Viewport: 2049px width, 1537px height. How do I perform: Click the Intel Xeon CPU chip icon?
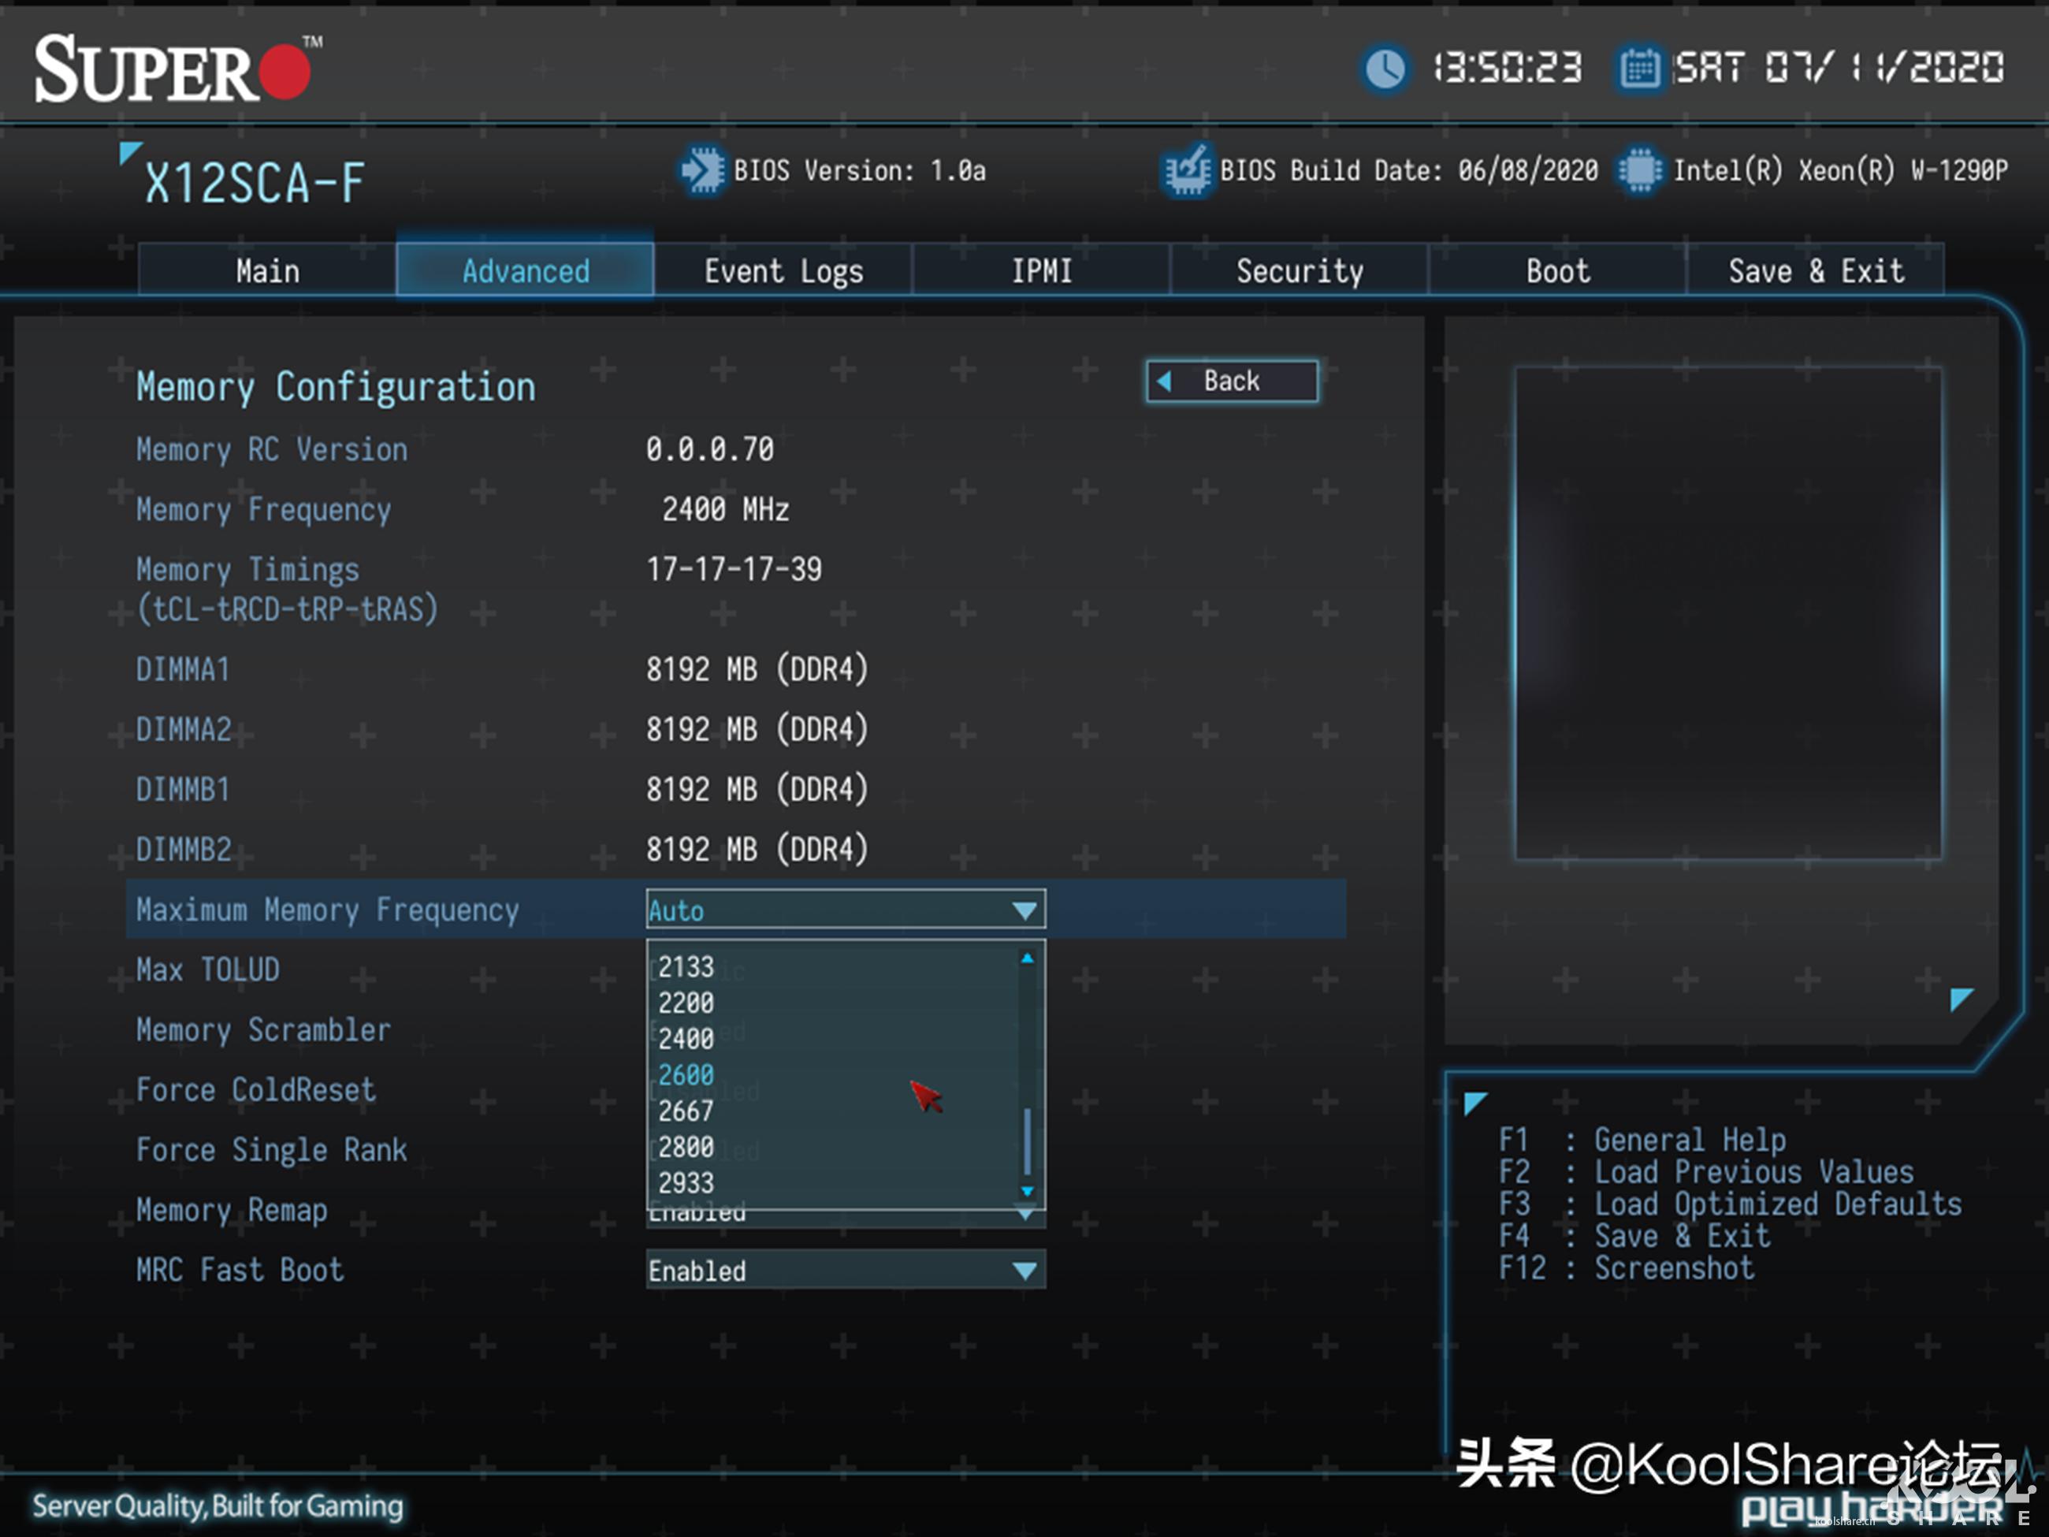[x=1639, y=170]
